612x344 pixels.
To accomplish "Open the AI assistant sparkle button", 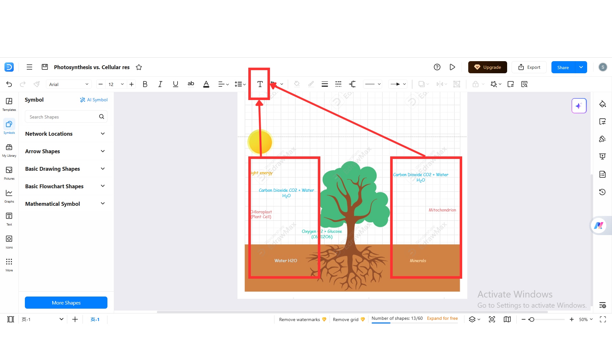I will (x=579, y=106).
